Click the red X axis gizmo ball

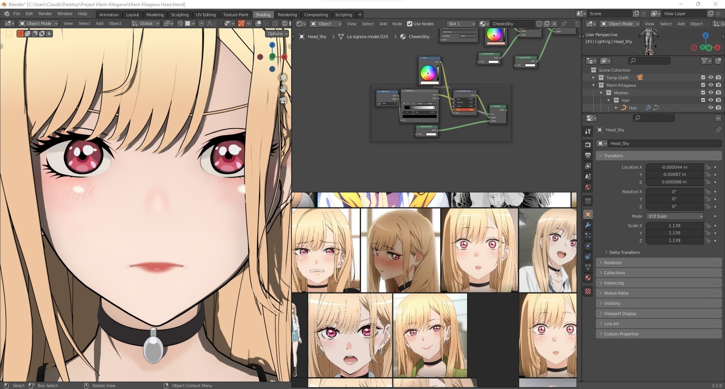click(284, 57)
